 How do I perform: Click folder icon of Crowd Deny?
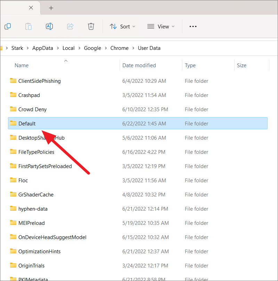(x=13, y=109)
